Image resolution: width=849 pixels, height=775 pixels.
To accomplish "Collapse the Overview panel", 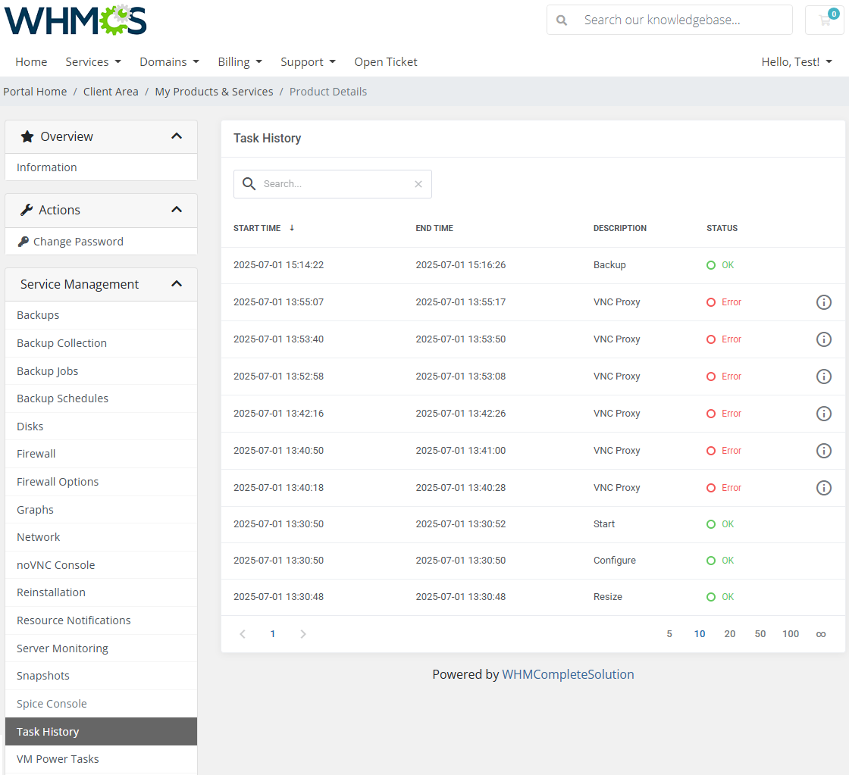I will pos(177,136).
